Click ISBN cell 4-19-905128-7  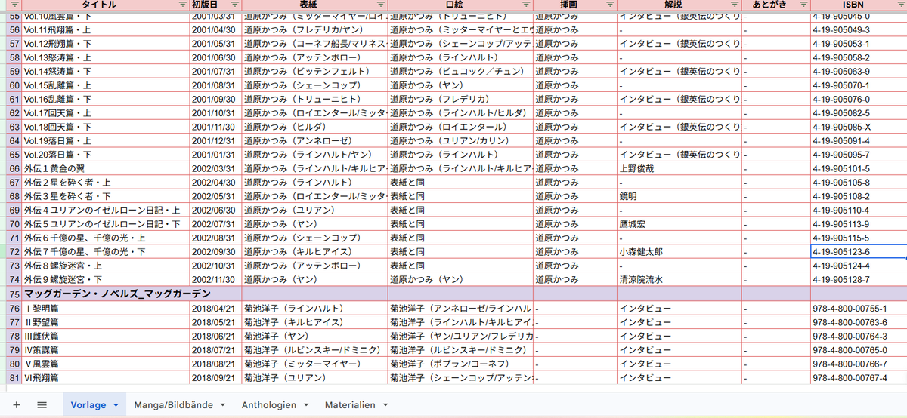[858, 279]
